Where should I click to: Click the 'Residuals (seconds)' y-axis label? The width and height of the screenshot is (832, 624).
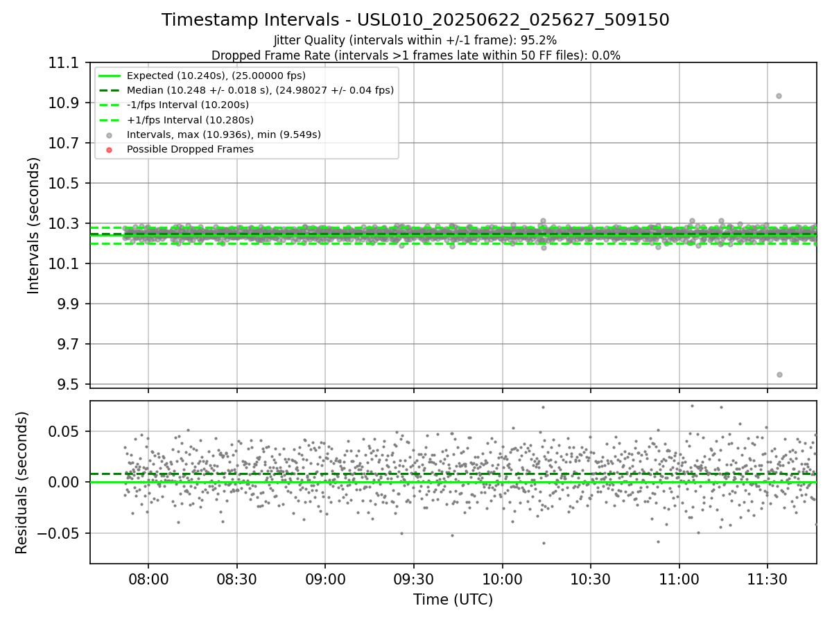(22, 483)
